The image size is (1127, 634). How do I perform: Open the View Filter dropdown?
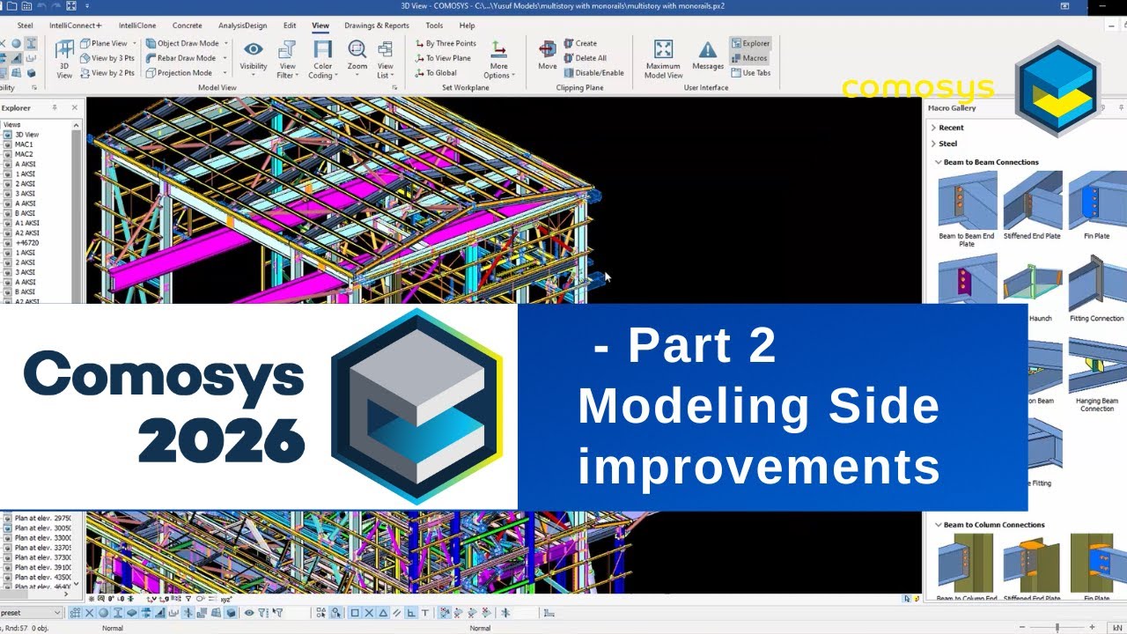coord(287,59)
